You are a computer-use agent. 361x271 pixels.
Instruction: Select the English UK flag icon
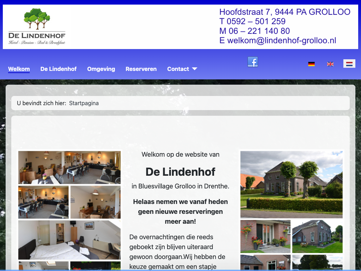[330, 64]
